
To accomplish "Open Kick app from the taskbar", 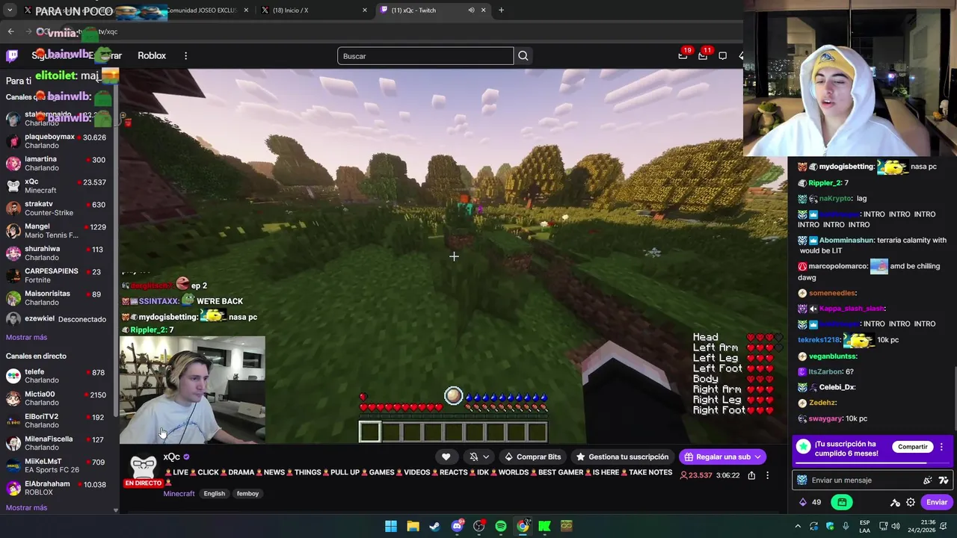I will tap(544, 526).
